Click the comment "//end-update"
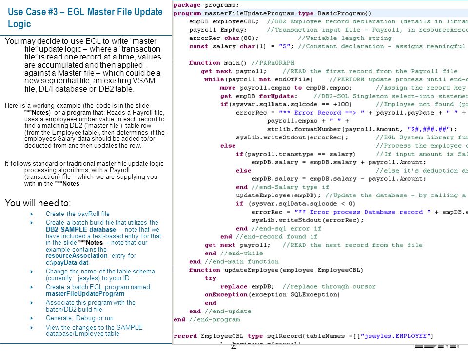 tap(228, 312)
